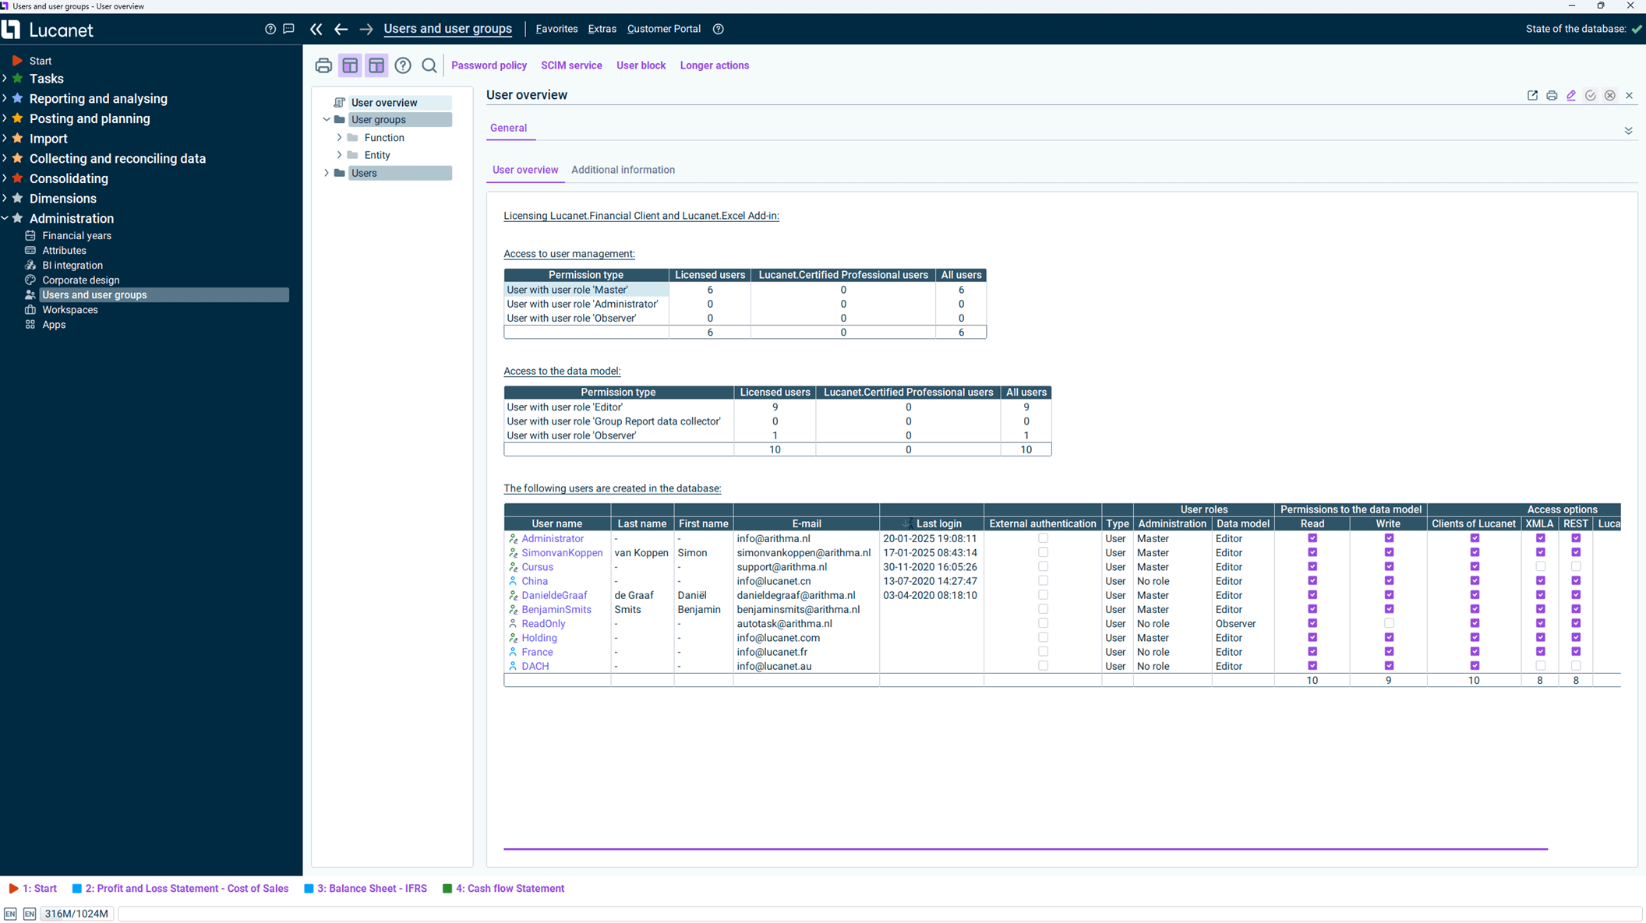Click the memory usage indicator 316M/1024M
Screen dimensions: 1646x923
(76, 914)
